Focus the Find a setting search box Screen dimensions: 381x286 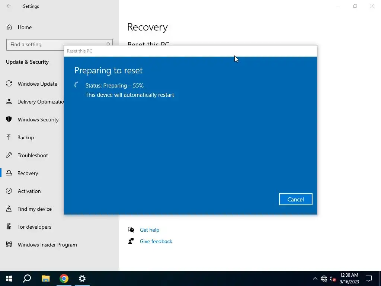point(59,45)
